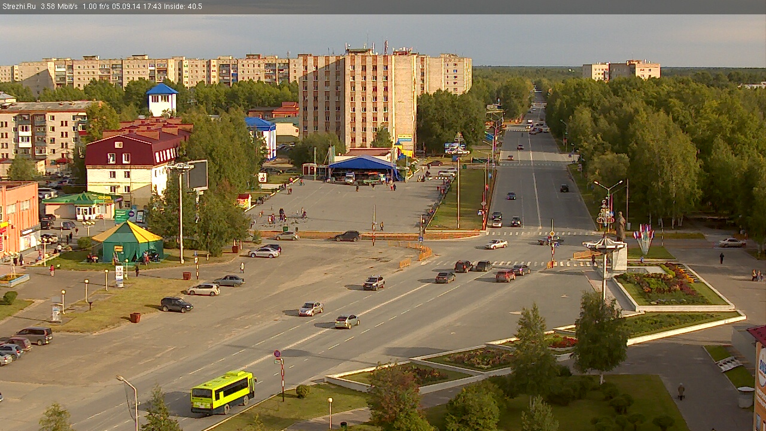
Task: Select the 05.09.14 date stamp
Action: [127, 7]
